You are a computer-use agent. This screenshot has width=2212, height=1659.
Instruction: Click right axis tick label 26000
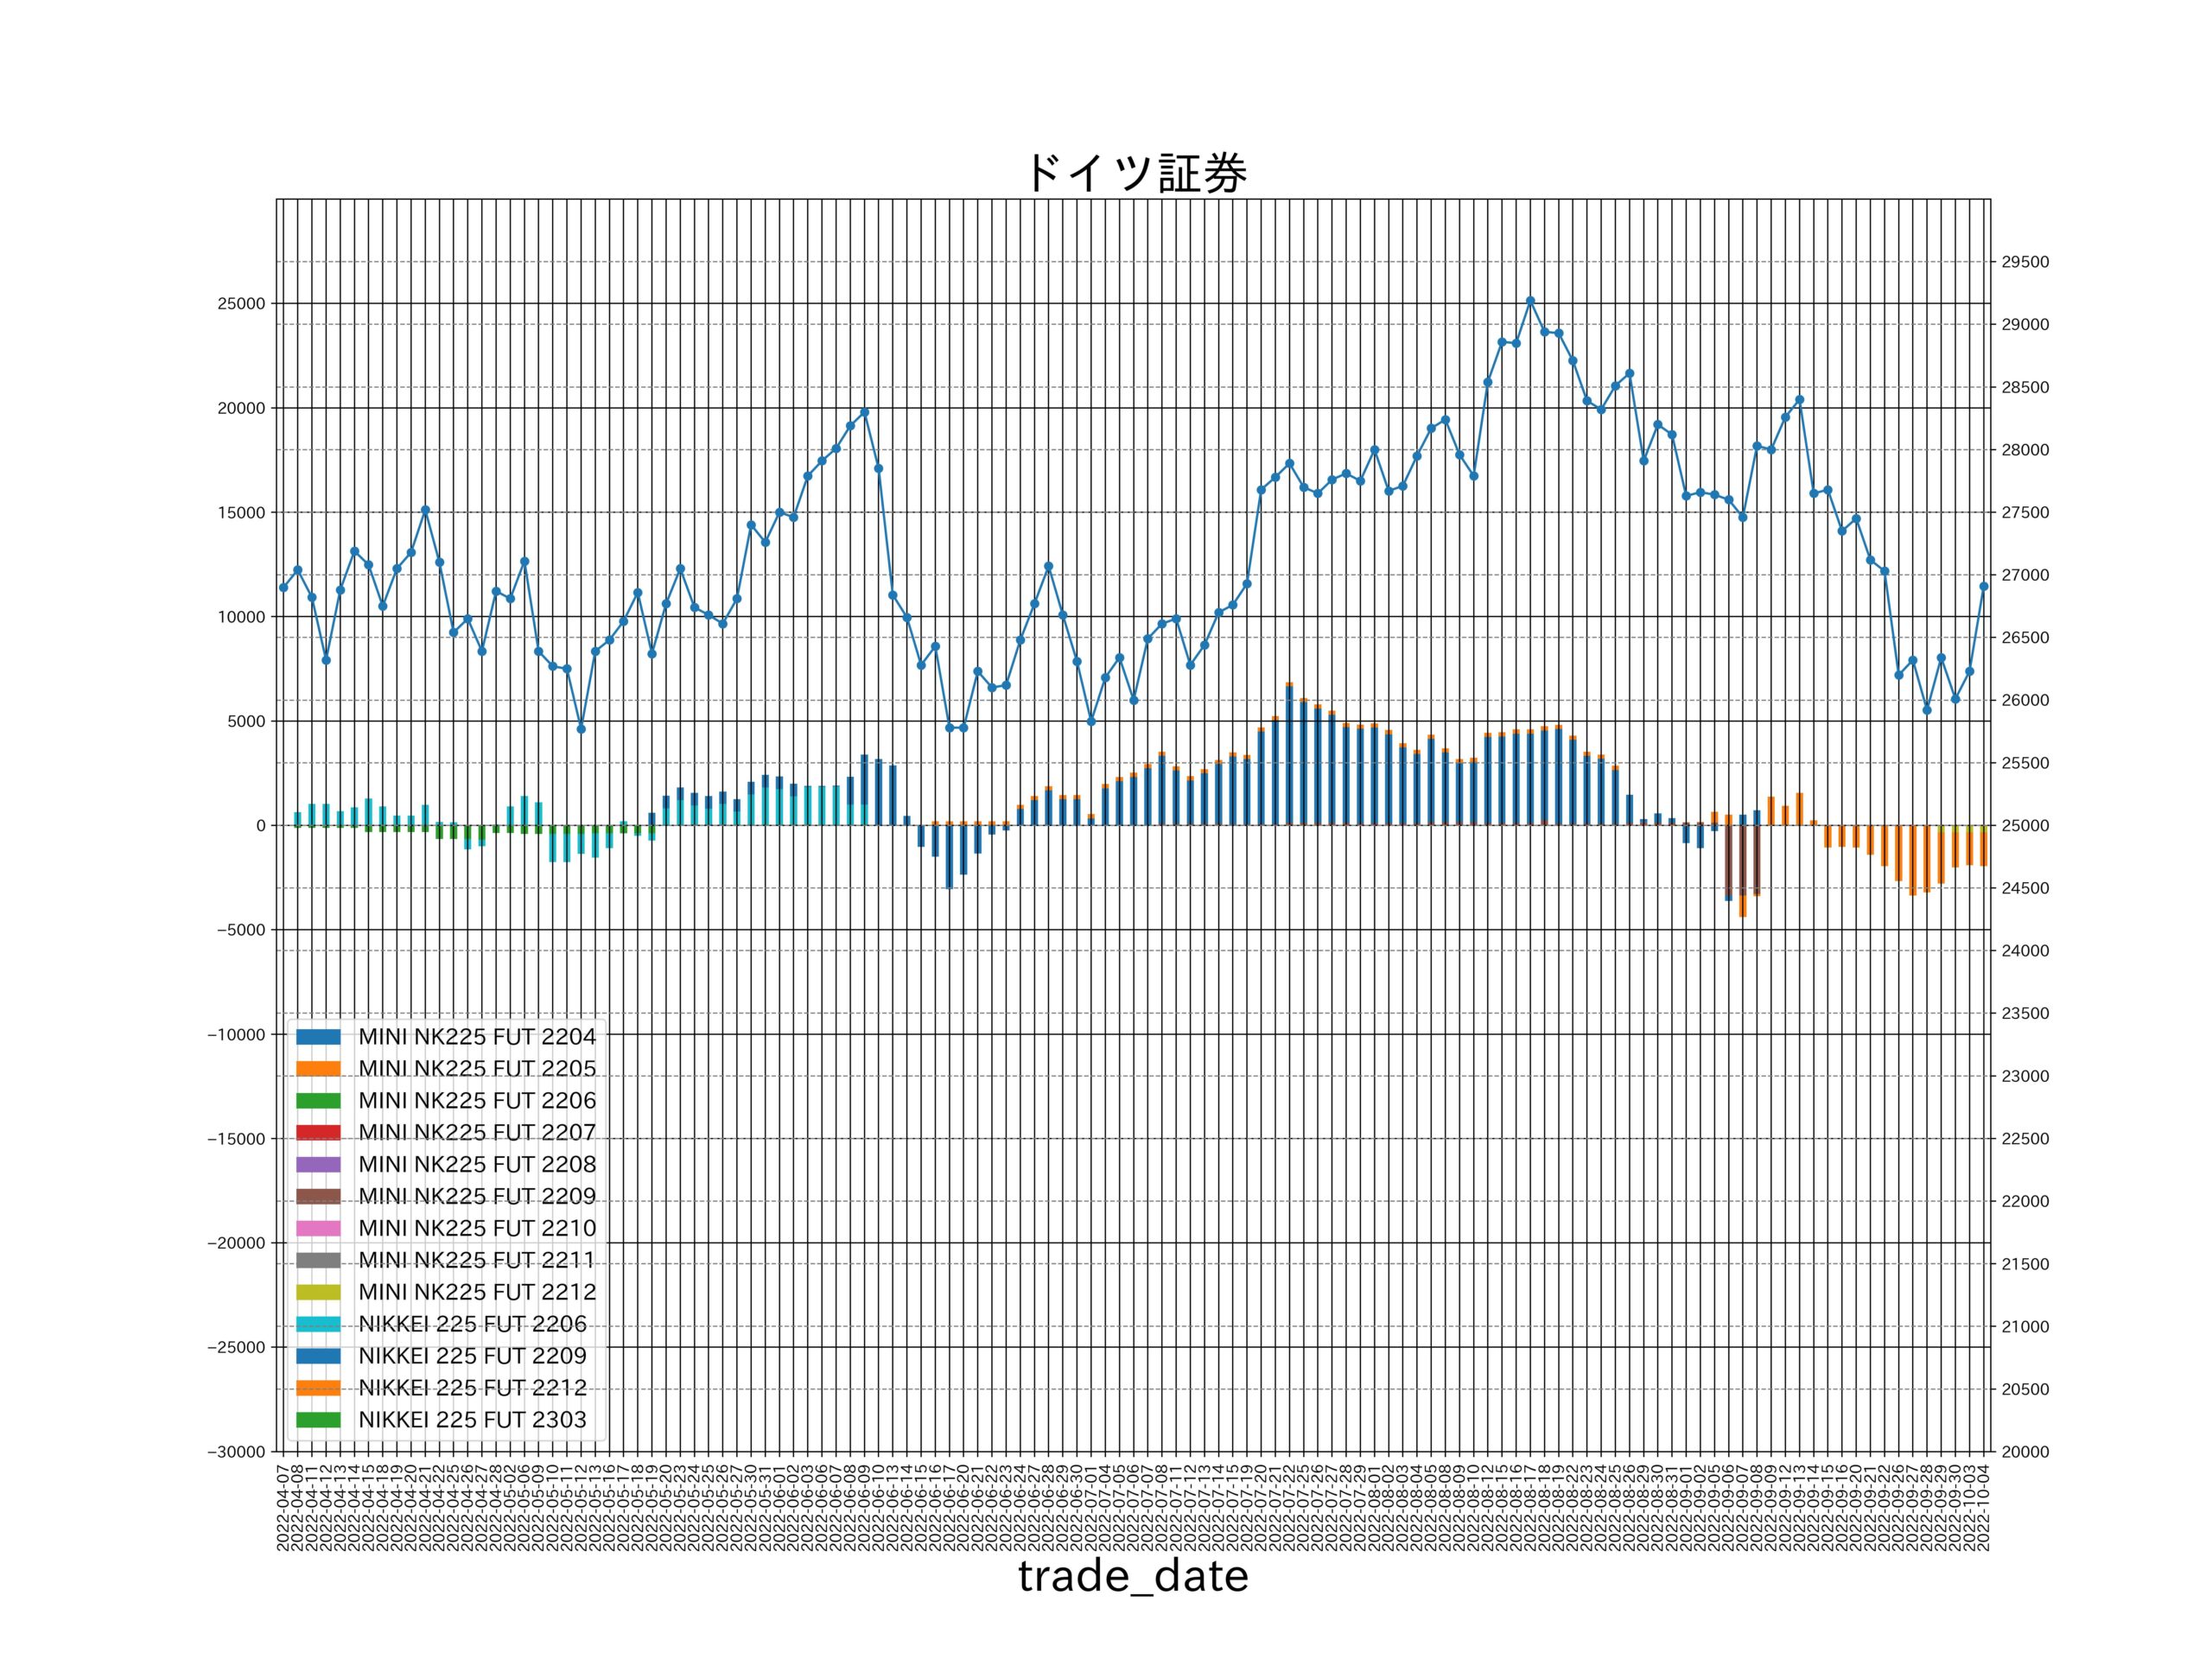point(2025,701)
